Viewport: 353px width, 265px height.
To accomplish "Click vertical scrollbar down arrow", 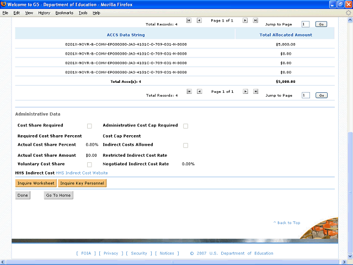I will [x=350, y=256].
